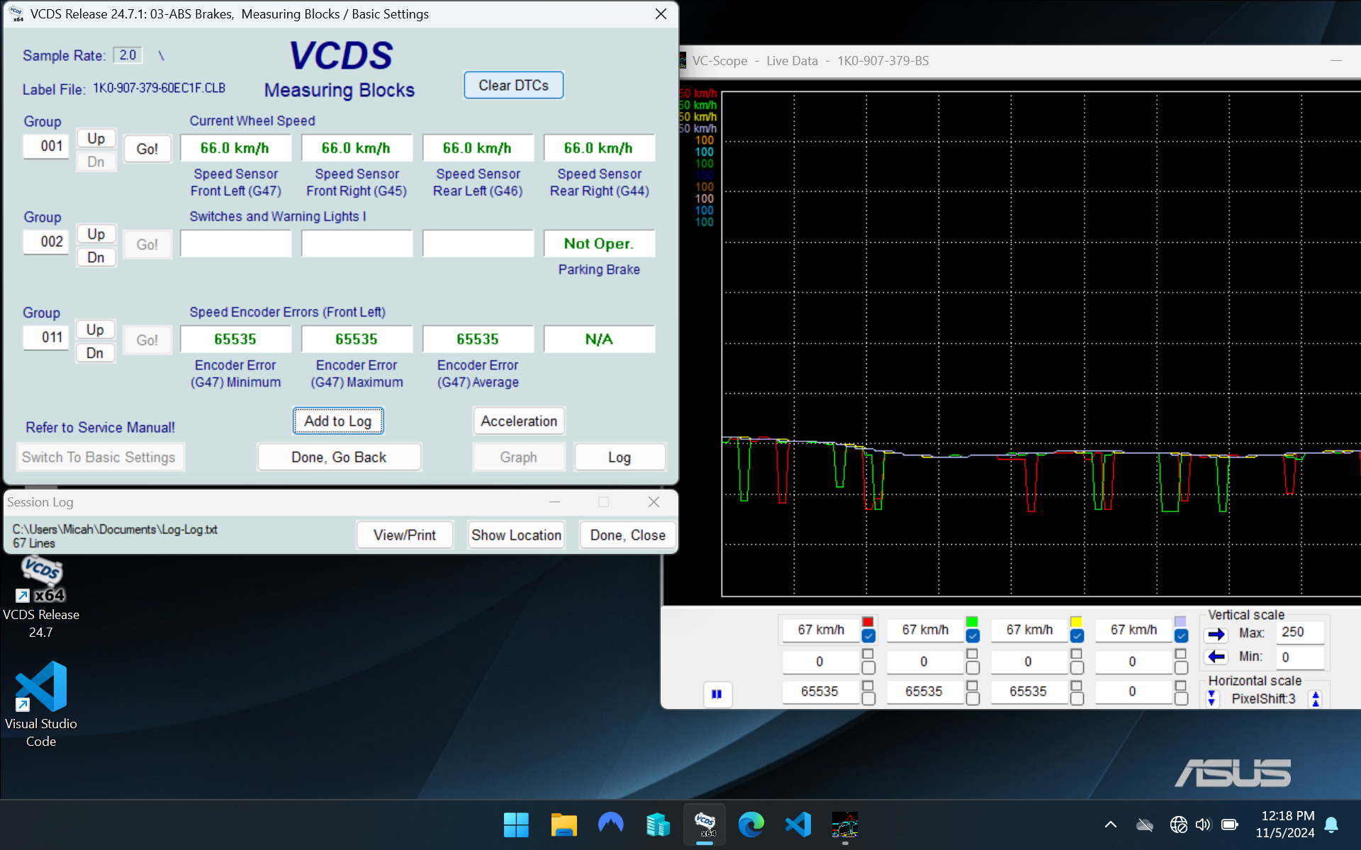Screen dimensions: 1361x850
Task: Decrease PixelShift with the down-arrows icon
Action: click(1211, 698)
